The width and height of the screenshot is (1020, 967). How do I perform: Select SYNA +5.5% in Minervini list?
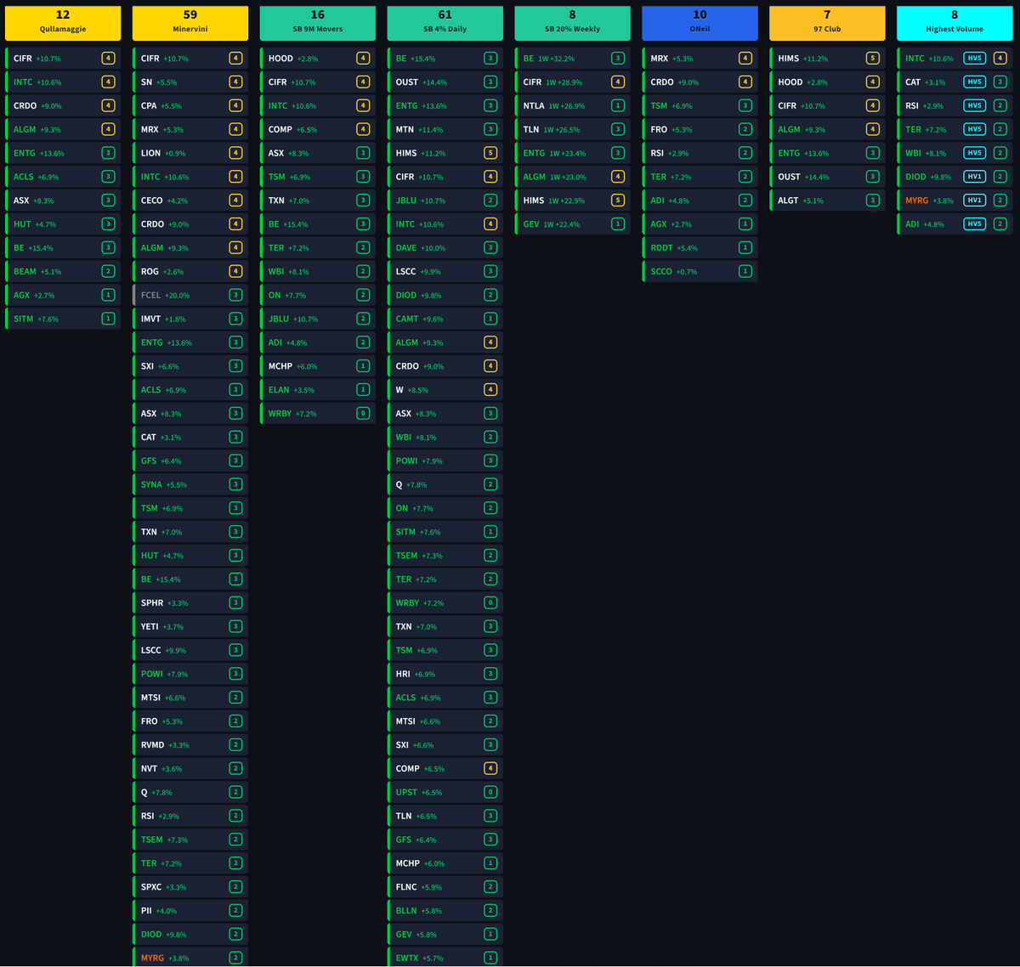[190, 484]
